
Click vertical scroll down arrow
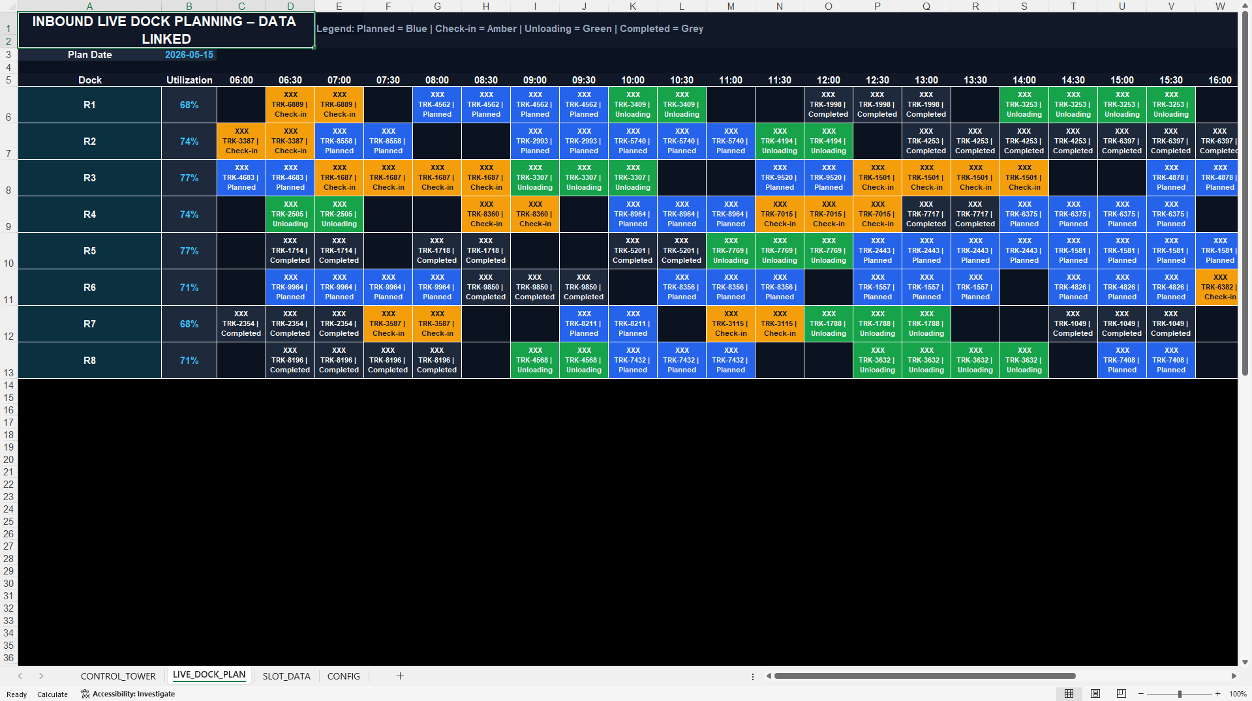(1245, 662)
